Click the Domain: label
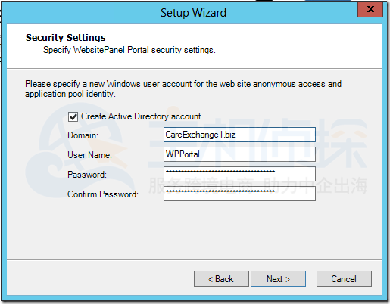Viewport: 390px width, 304px height. pyautogui.click(x=83, y=135)
